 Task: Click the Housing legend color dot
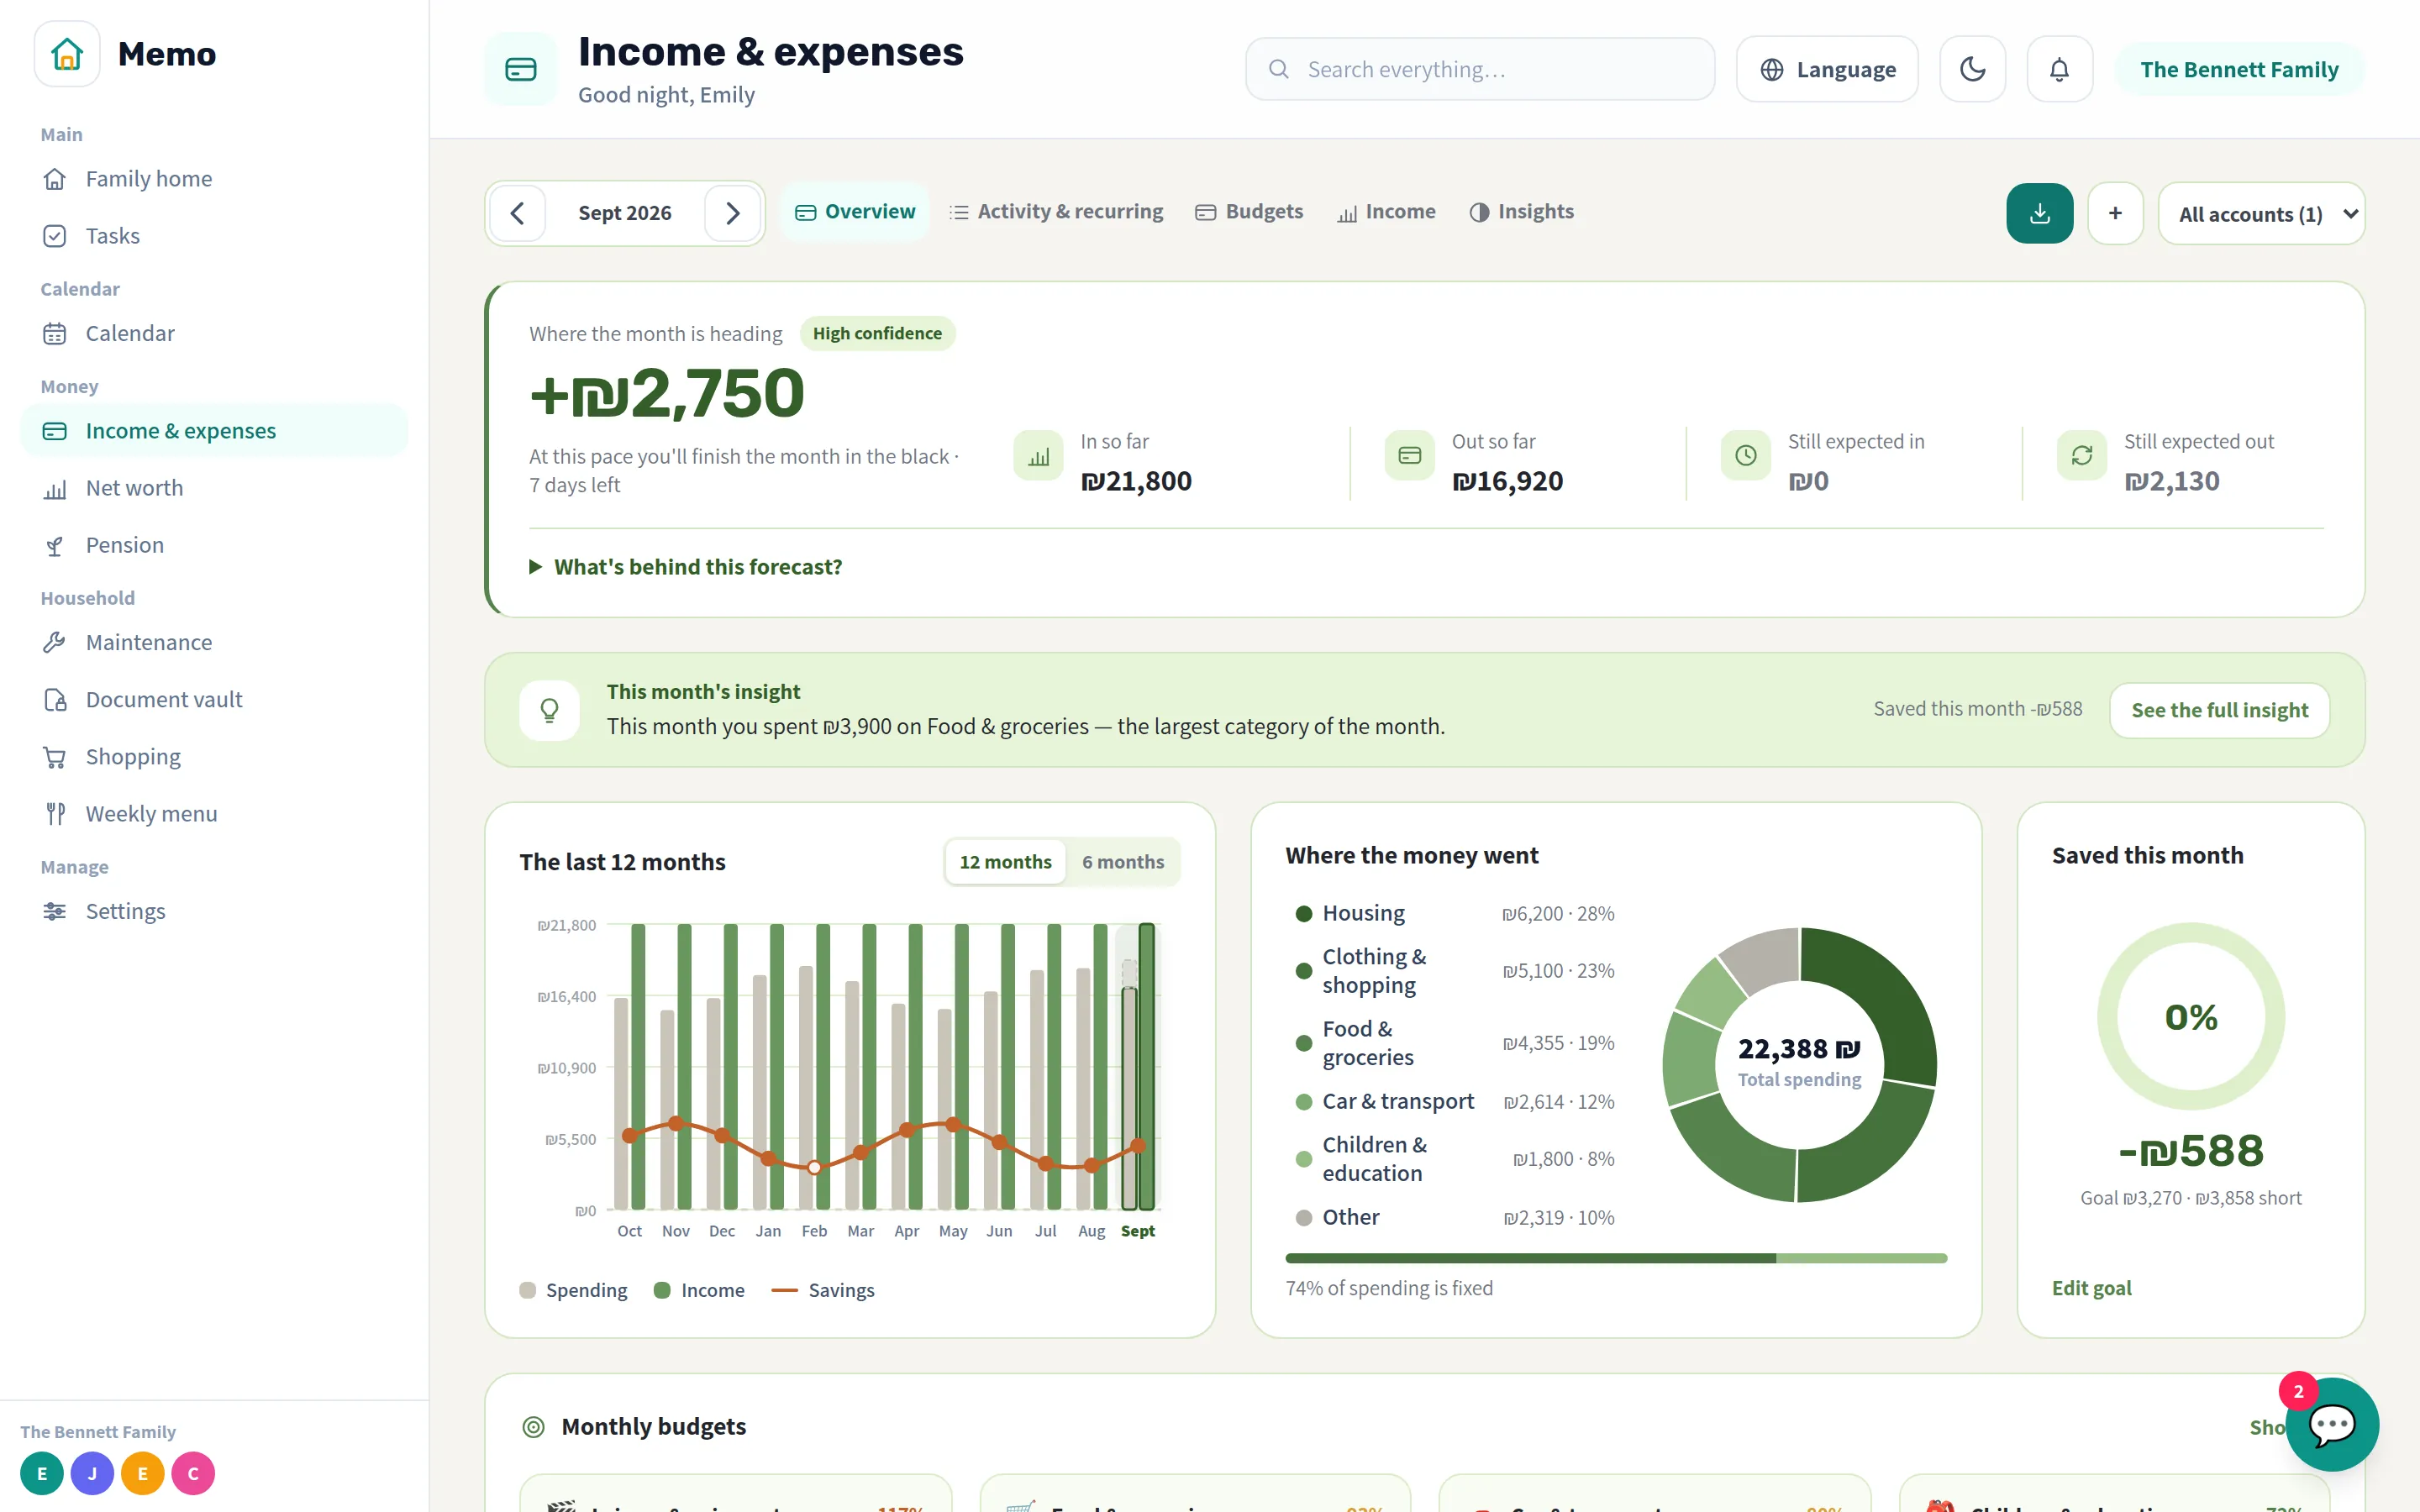tap(1303, 913)
